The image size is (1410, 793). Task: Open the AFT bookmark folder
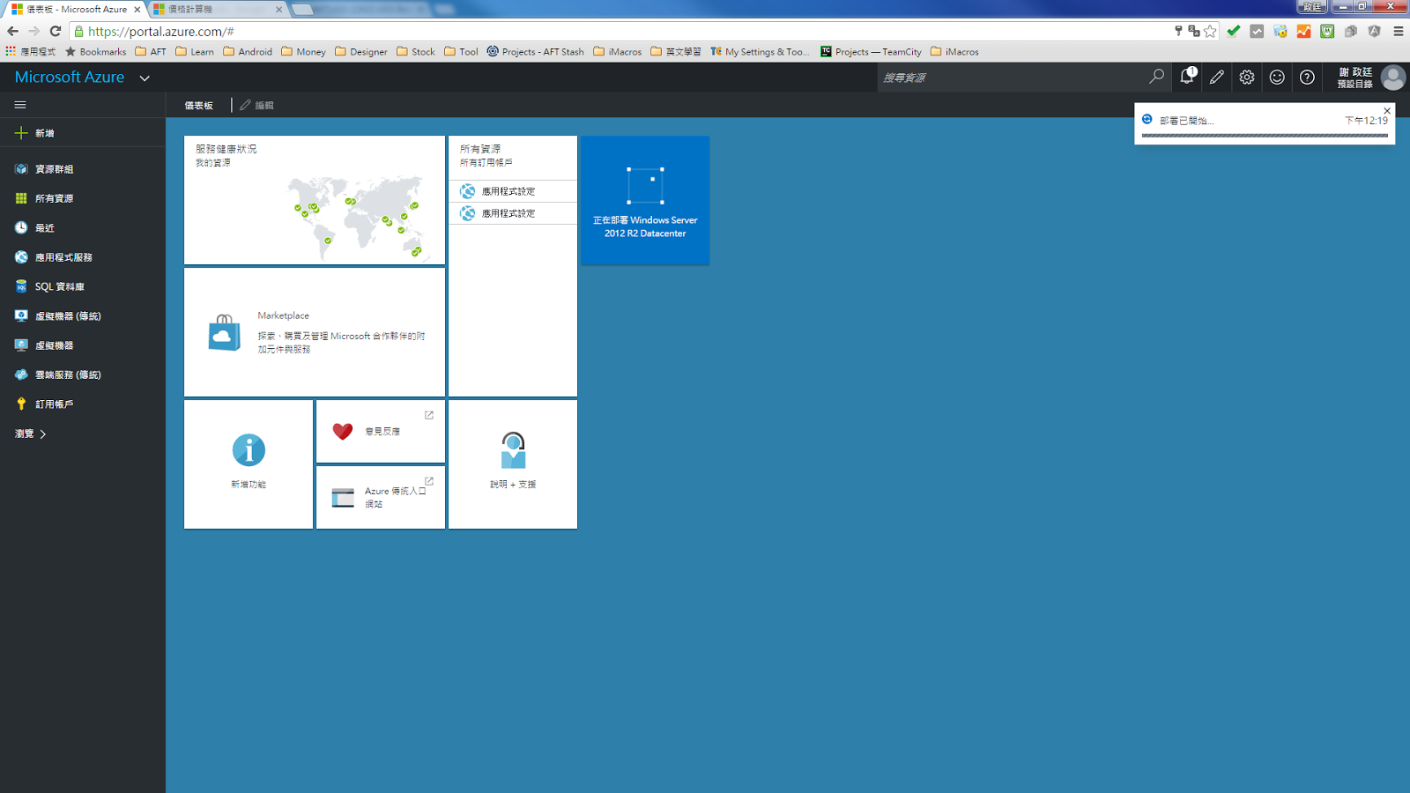[x=151, y=52]
